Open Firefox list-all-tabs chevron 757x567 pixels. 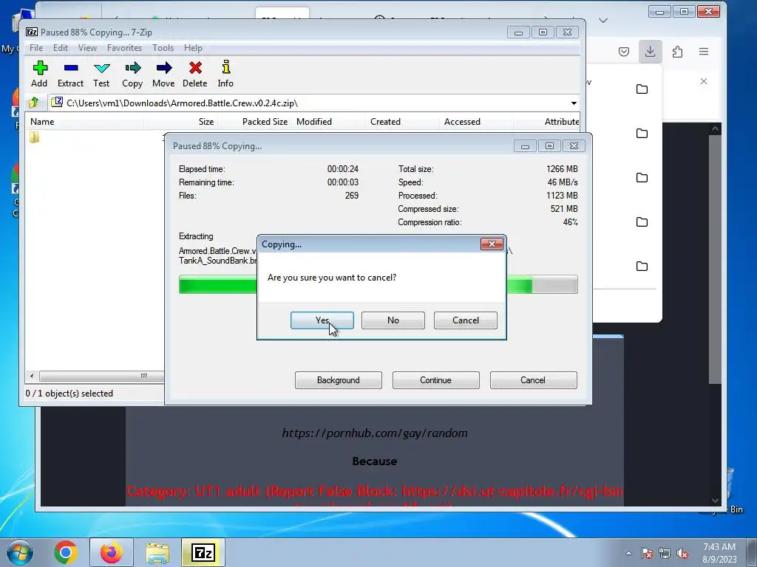coord(603,20)
